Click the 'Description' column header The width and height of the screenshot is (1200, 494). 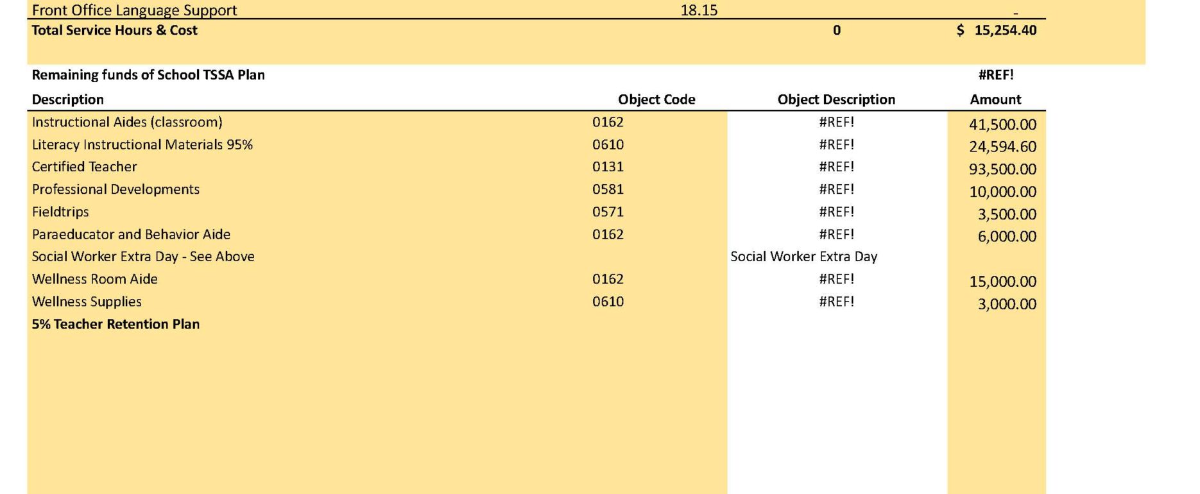pyautogui.click(x=67, y=99)
